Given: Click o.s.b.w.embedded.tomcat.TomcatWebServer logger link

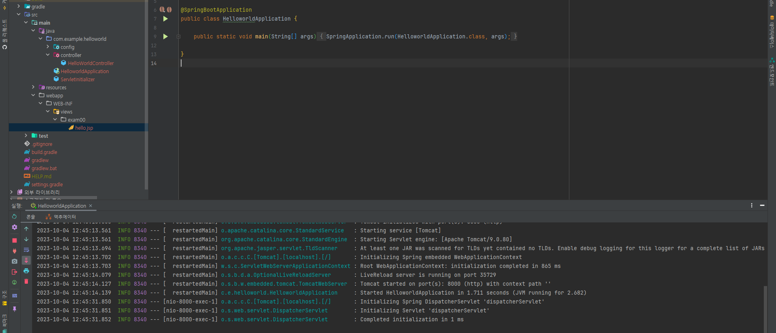Looking at the screenshot, I should 284,284.
